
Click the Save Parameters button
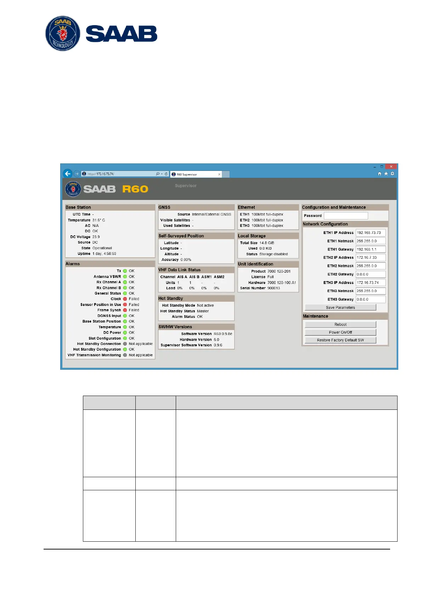click(341, 308)
